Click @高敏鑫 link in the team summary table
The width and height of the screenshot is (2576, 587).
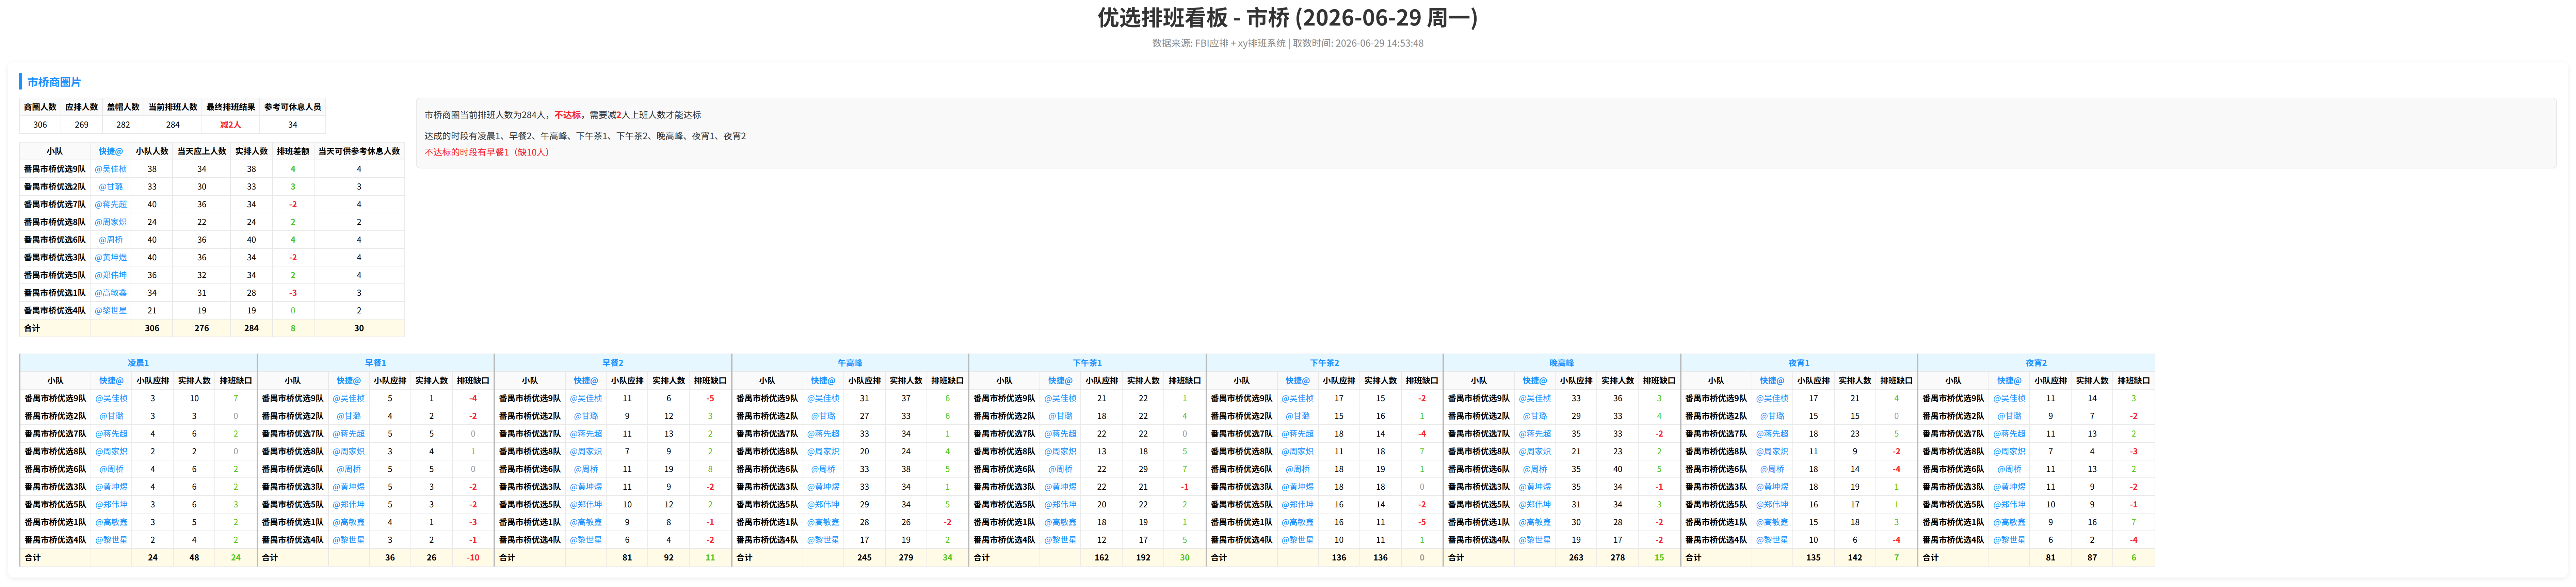pos(111,293)
